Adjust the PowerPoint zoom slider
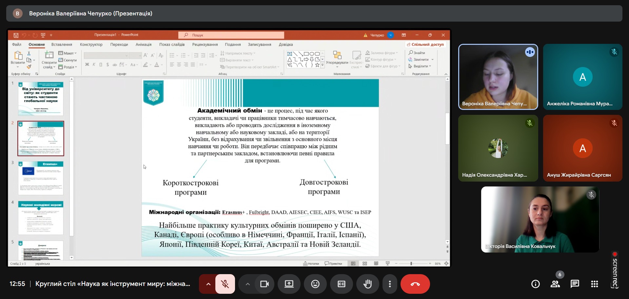 pyautogui.click(x=411, y=263)
